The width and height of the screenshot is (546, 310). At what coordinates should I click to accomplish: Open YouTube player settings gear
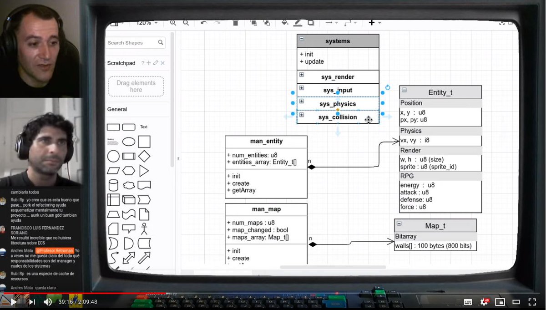484,302
